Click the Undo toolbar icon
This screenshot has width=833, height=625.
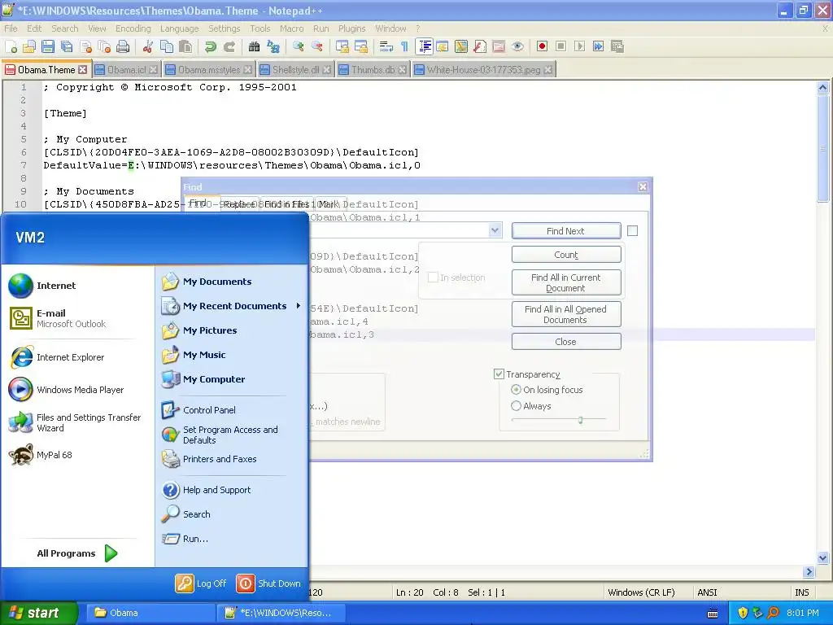pyautogui.click(x=211, y=46)
